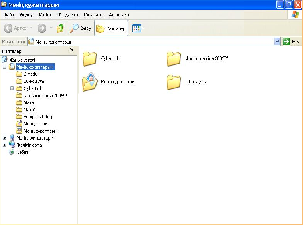The height and width of the screenshot is (225, 303).
Task: Expand Желілік орта tree node
Action: click(x=5, y=145)
